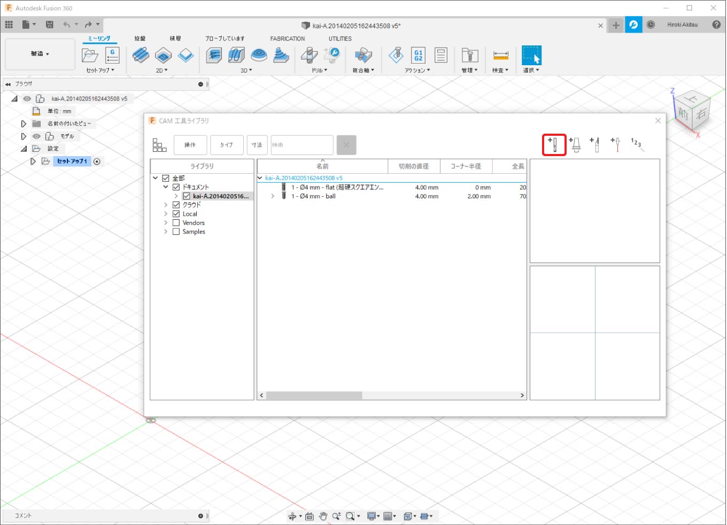This screenshot has width=727, height=525.
Task: Click the new turning tool icon
Action: click(595, 144)
